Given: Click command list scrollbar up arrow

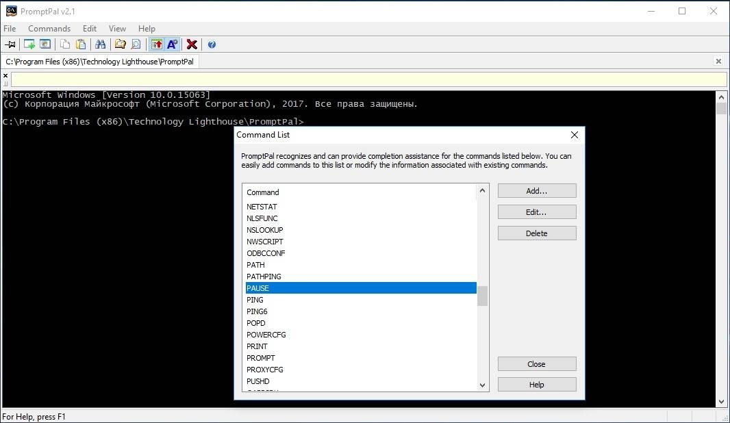Looking at the screenshot, I should pos(482,190).
